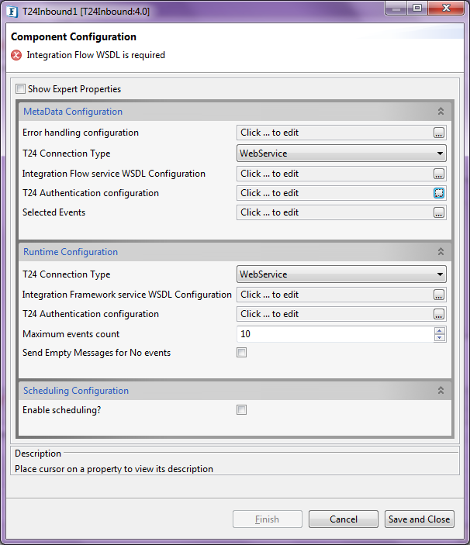Open MetaData Integration Flow service WSDL ellipsis button

[x=439, y=174]
